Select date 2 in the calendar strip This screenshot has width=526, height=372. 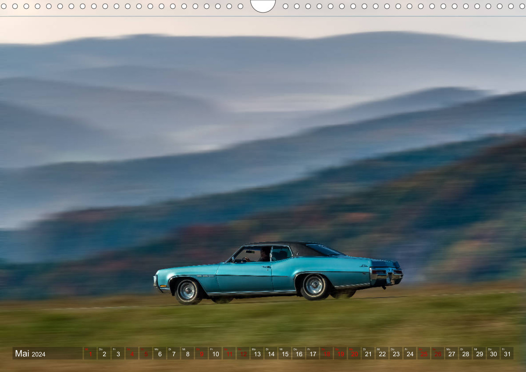click(x=104, y=353)
